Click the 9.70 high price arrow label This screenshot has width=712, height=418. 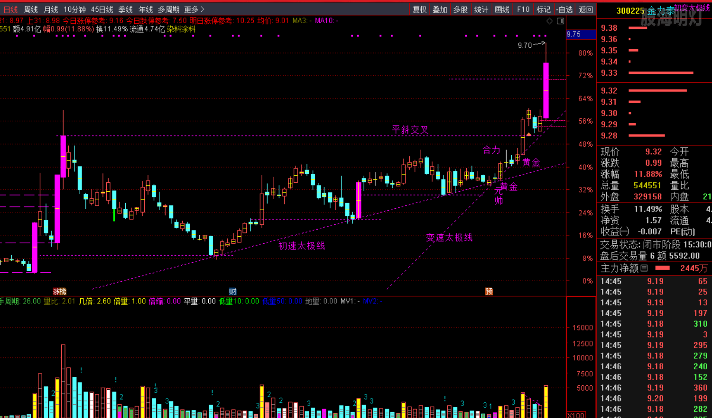525,45
